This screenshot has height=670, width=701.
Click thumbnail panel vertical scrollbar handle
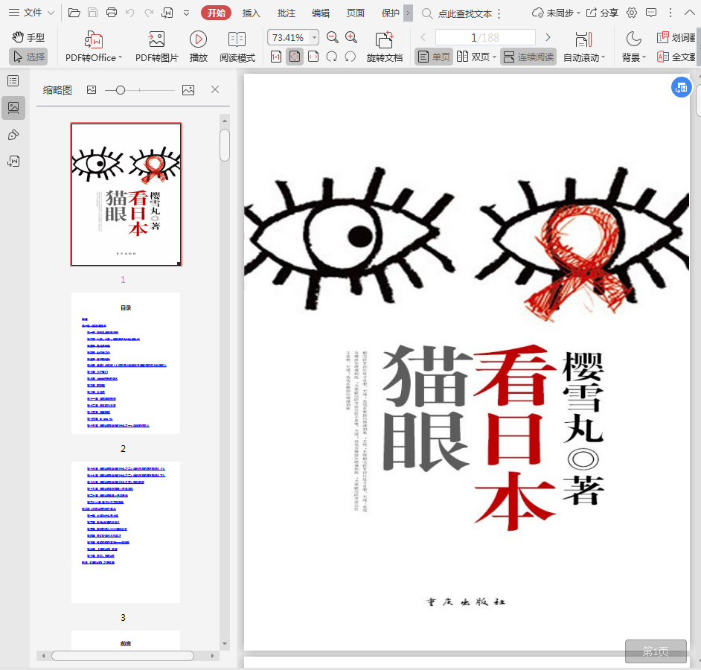(225, 145)
